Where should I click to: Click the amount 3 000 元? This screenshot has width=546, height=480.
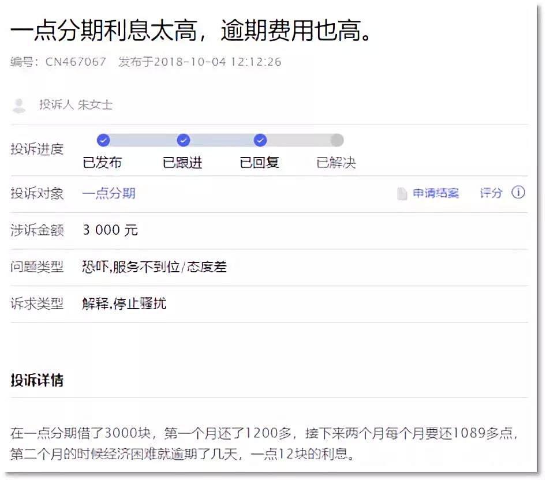[110, 230]
